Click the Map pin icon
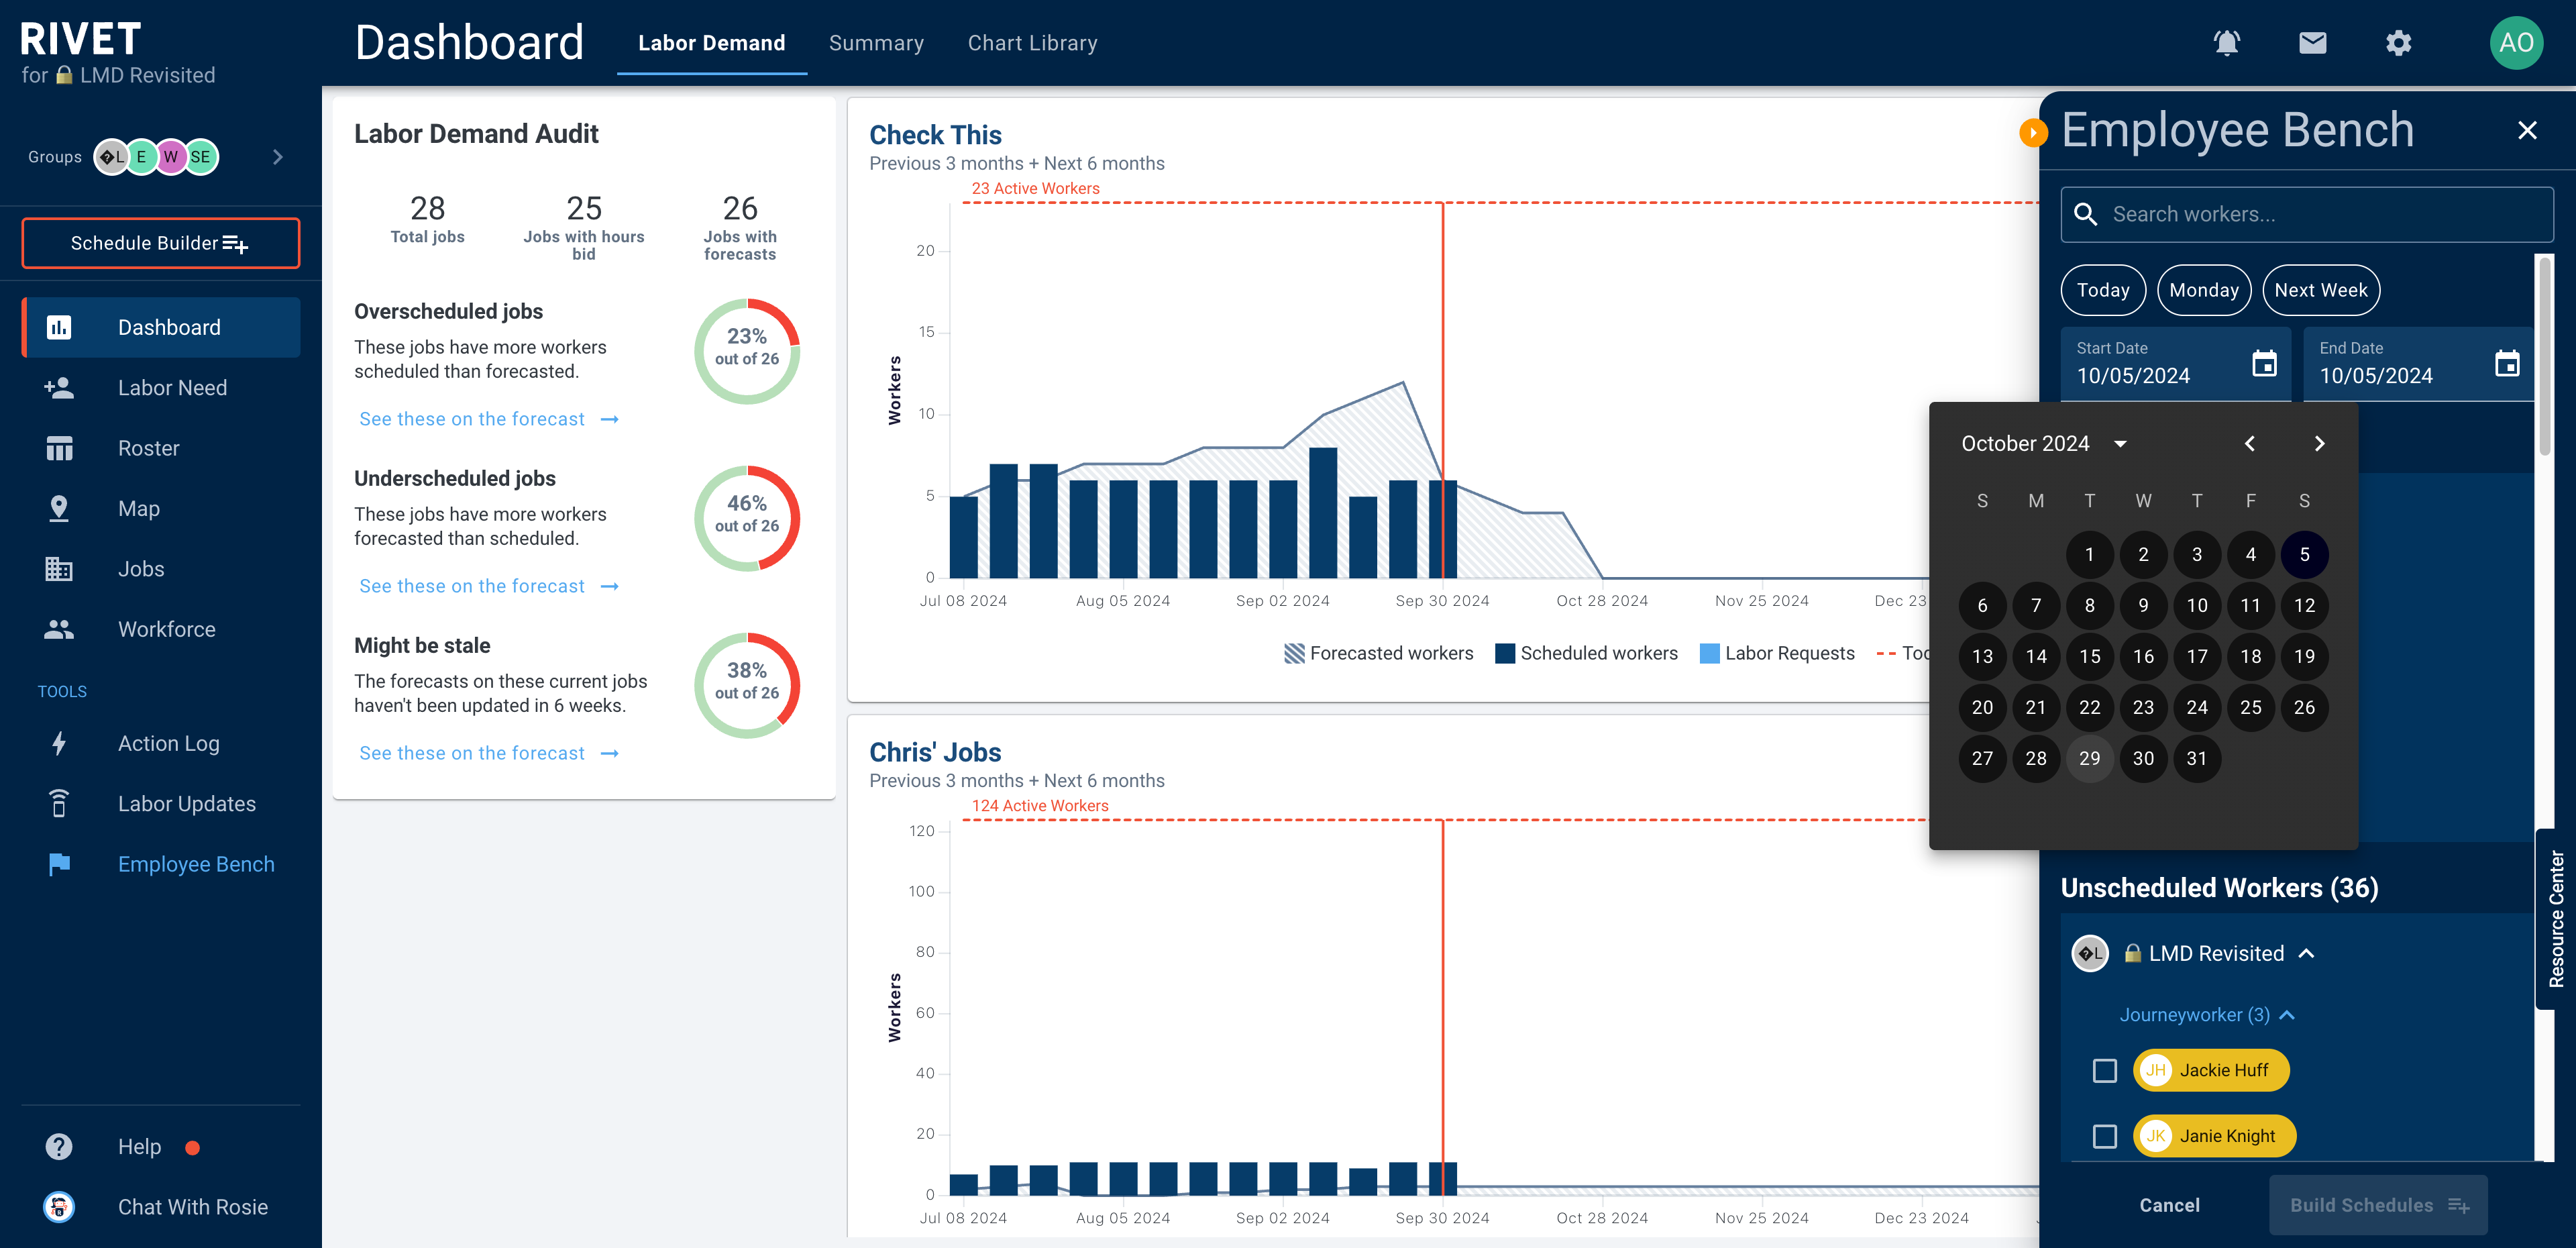Screen dimensions: 2576x1248 pos(59,508)
